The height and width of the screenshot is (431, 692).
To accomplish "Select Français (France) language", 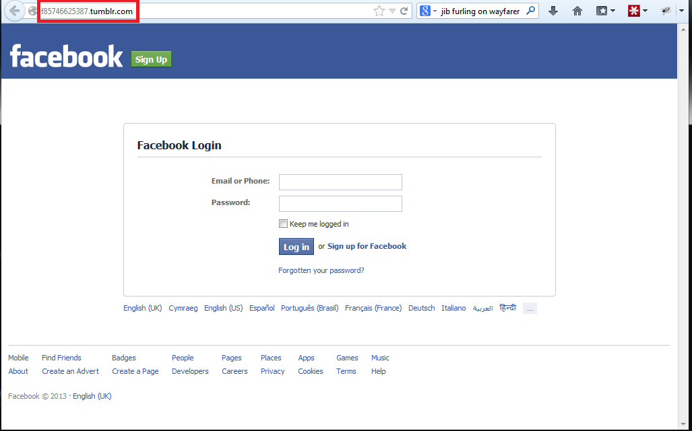I will coord(373,308).
